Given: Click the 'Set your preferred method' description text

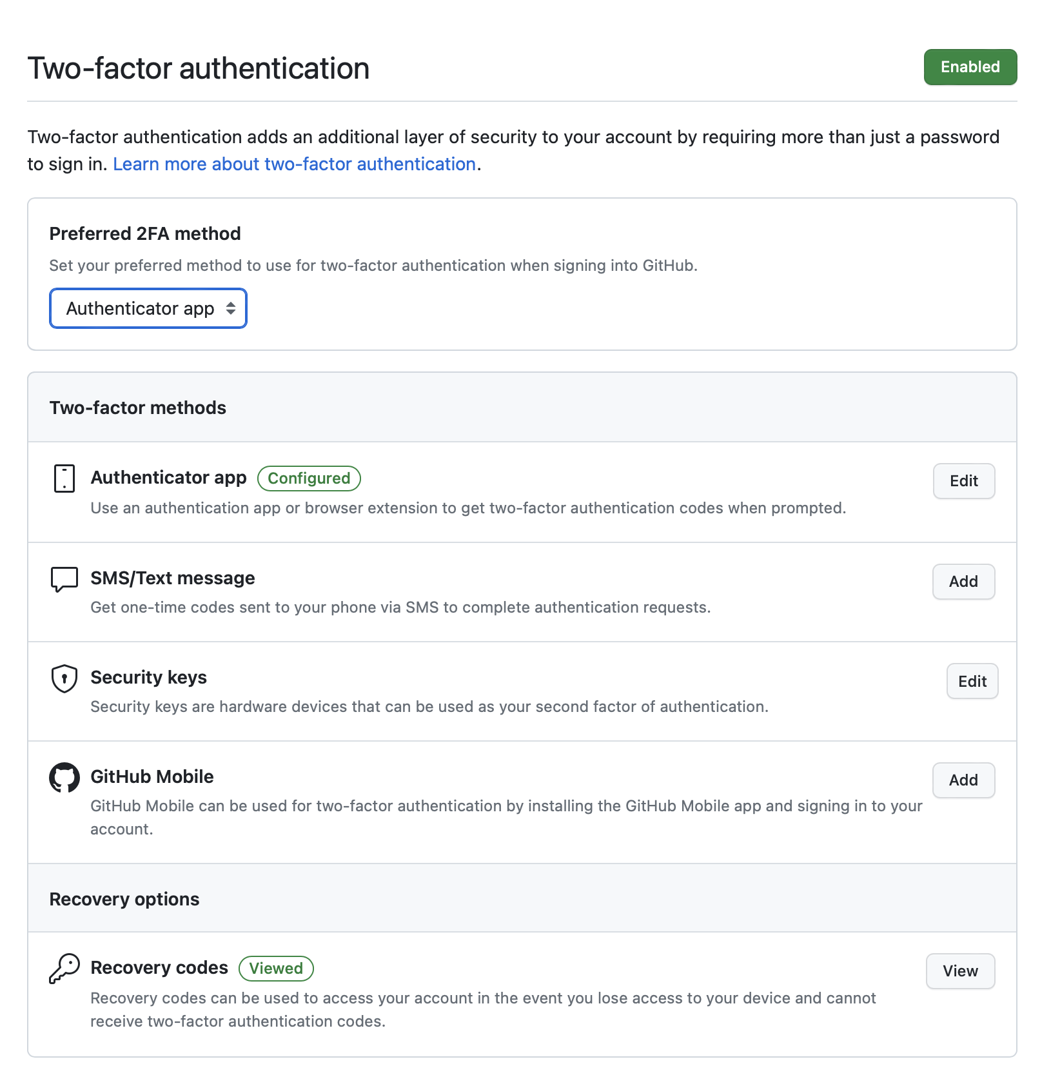Looking at the screenshot, I should click(x=373, y=266).
